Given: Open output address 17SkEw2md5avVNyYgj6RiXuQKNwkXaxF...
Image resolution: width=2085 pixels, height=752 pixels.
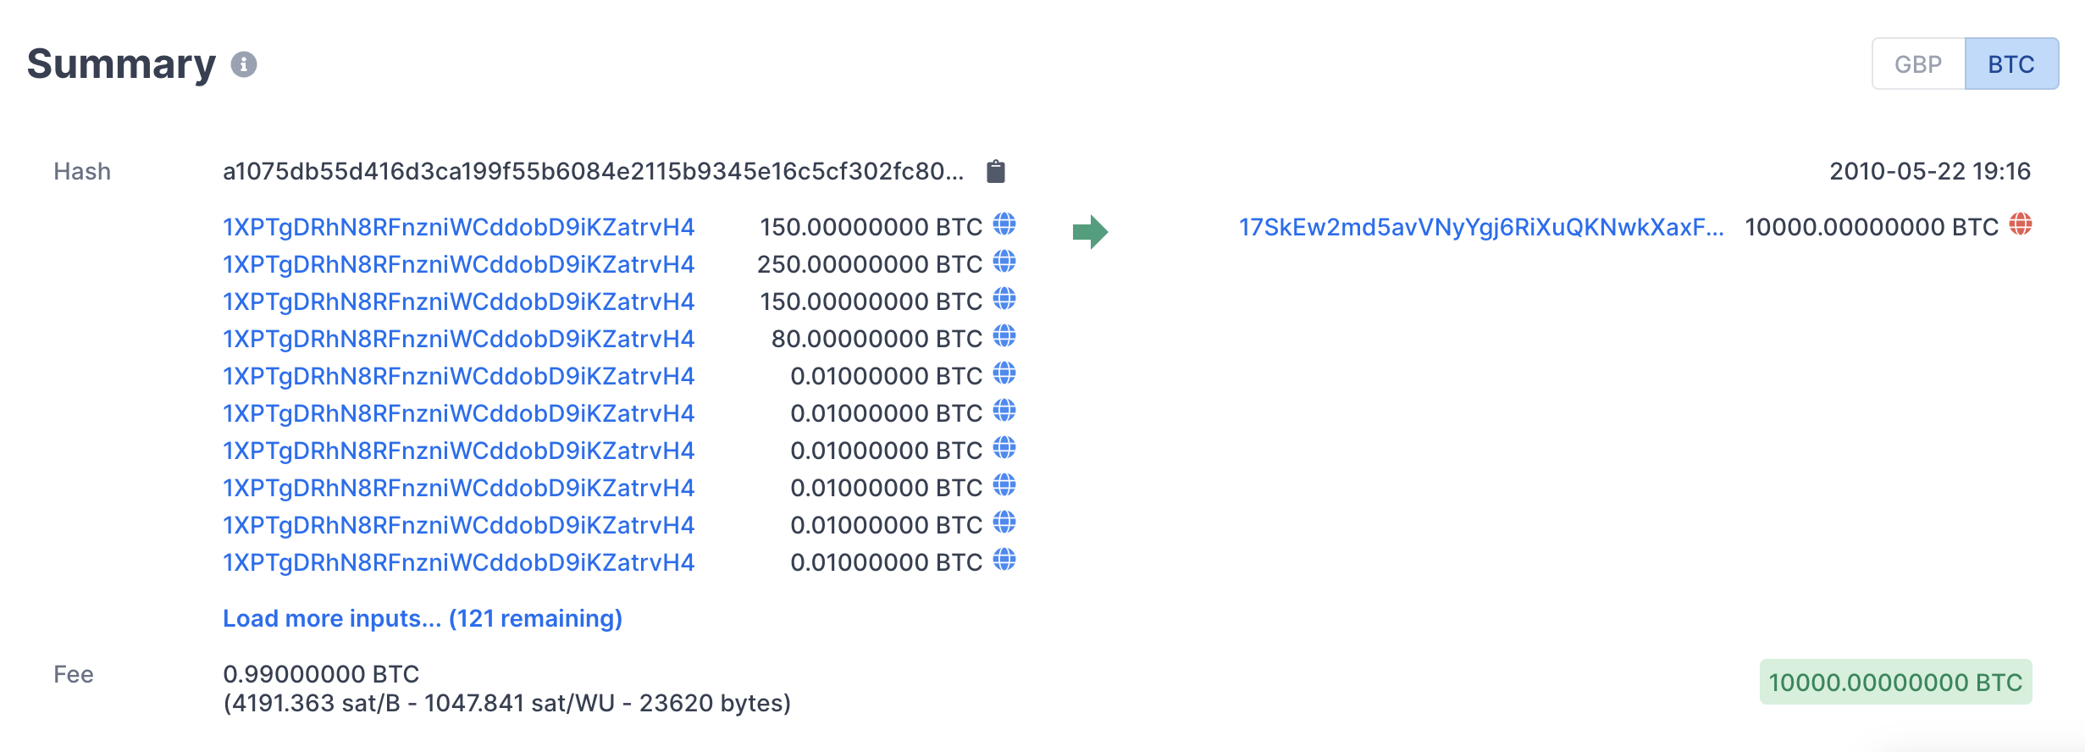Looking at the screenshot, I should point(1480,227).
